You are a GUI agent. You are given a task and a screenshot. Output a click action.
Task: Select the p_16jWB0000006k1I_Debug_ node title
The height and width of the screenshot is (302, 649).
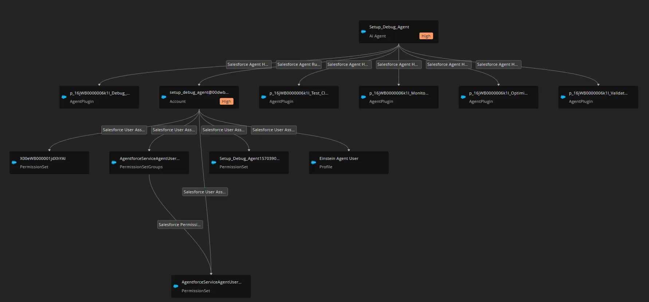[100, 93]
